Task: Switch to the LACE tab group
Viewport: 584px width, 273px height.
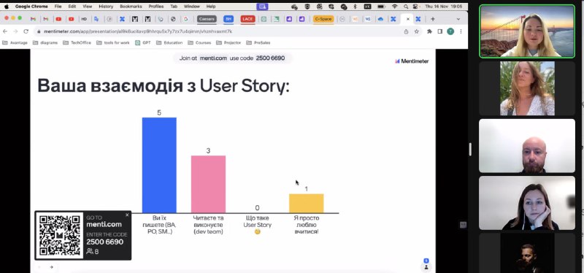Action: (x=247, y=19)
